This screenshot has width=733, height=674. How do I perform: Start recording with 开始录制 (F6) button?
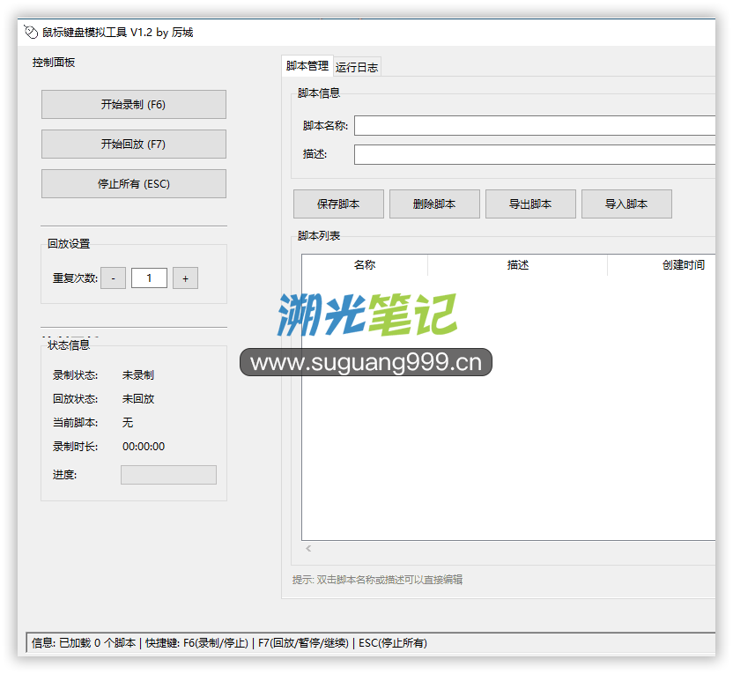(x=133, y=104)
